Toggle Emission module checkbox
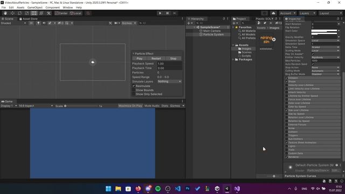Screen dimensions: 345x194 [x=286, y=78]
